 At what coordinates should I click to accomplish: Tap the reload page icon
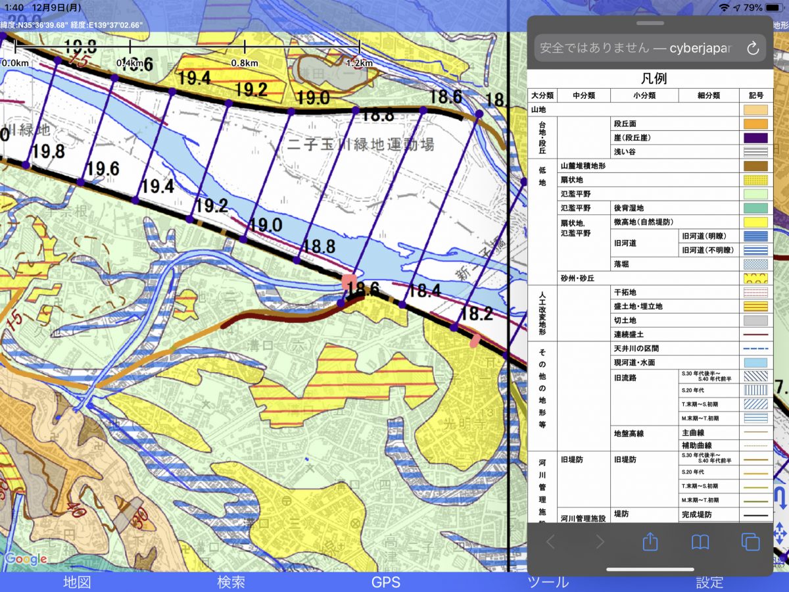(753, 48)
